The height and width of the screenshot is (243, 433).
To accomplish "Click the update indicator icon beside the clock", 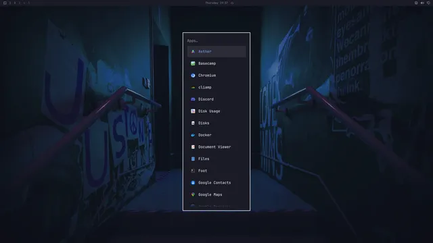I will coord(232,3).
